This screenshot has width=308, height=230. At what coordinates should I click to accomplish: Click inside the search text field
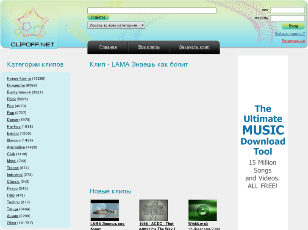tap(152, 11)
